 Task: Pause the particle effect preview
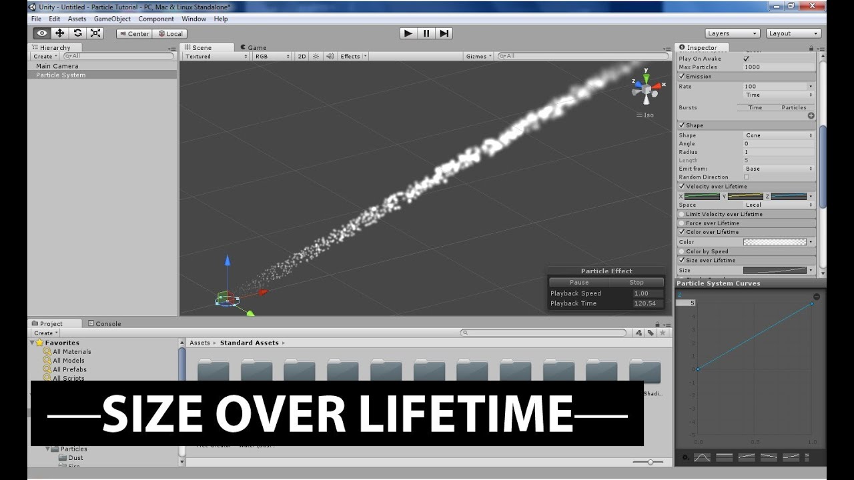tap(579, 283)
